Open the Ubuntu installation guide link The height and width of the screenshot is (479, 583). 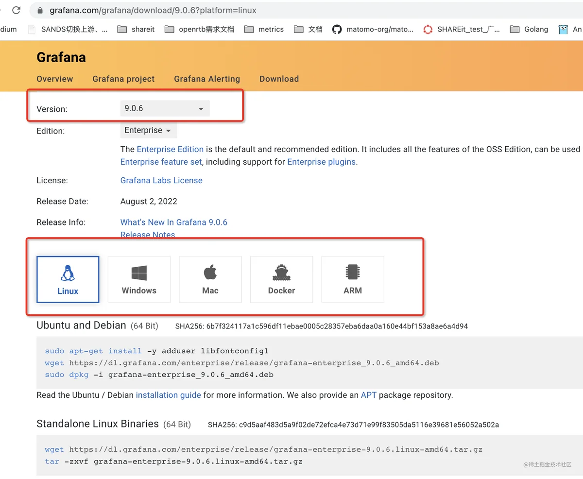pyautogui.click(x=168, y=395)
